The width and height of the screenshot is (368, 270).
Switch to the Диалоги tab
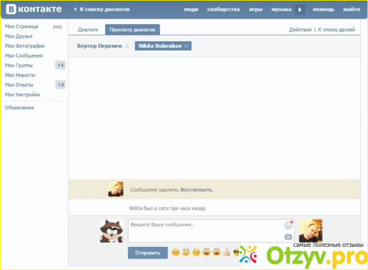point(88,29)
